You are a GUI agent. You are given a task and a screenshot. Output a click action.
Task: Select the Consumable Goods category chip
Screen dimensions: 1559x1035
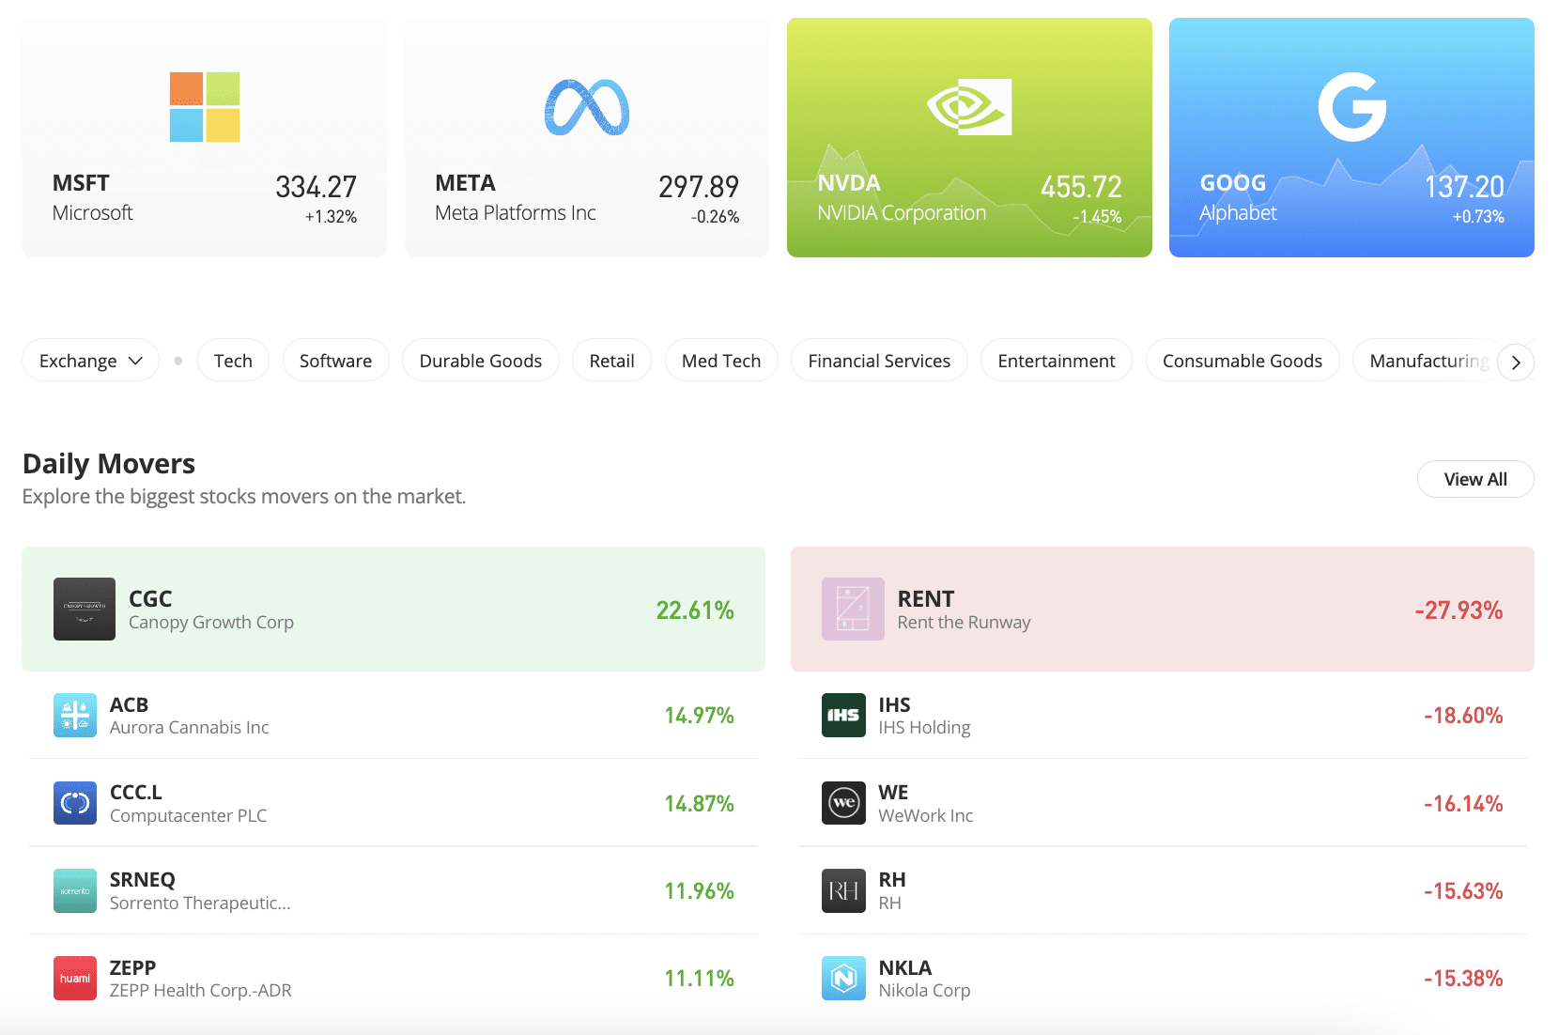[x=1243, y=361]
